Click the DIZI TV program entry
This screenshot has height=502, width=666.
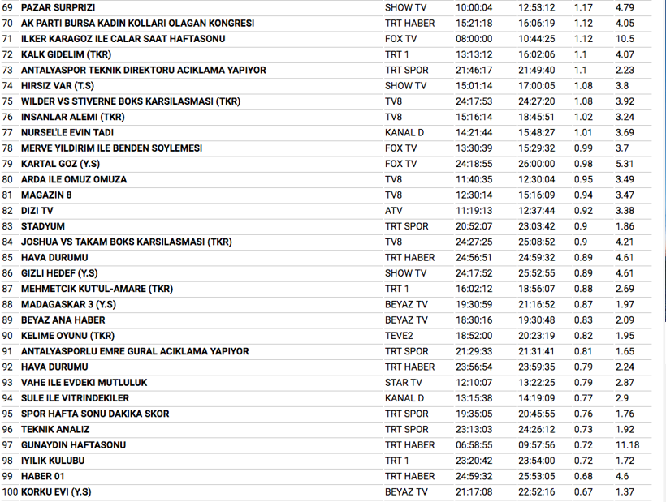[x=37, y=211]
